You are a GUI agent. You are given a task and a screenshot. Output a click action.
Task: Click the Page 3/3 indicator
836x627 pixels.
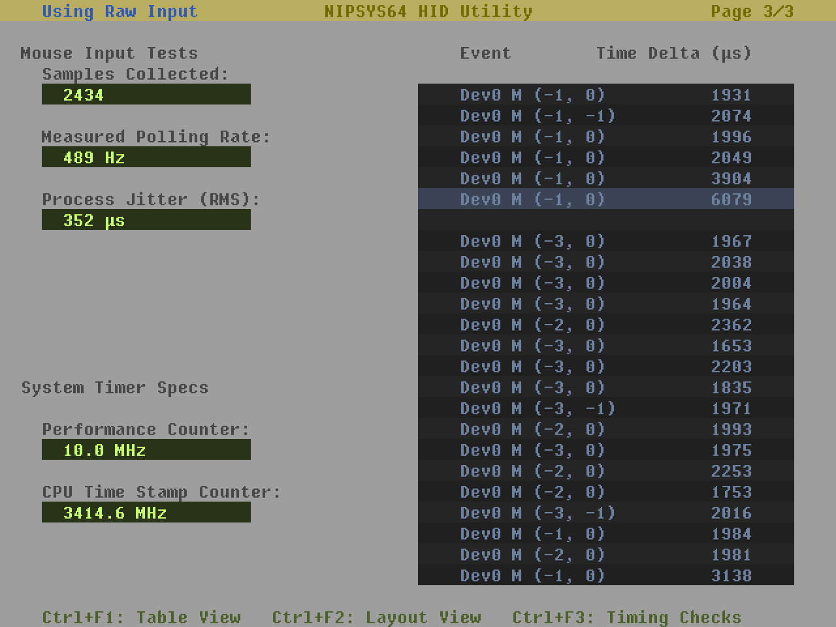[x=752, y=11]
